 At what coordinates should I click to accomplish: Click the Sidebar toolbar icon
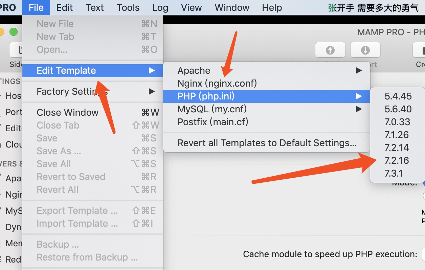click(x=16, y=50)
